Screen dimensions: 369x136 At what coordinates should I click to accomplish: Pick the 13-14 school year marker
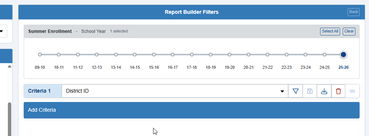pyautogui.click(x=116, y=55)
